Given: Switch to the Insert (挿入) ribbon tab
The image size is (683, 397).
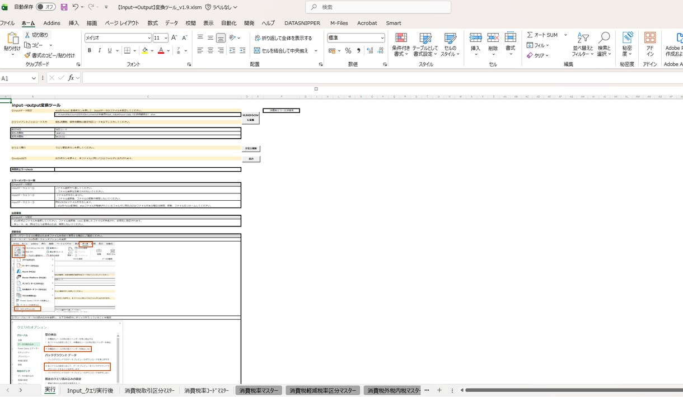Looking at the screenshot, I should [x=73, y=23].
